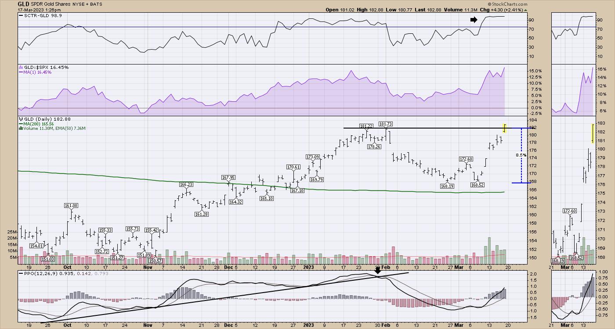This screenshot has height=329, width=615.
Task: Click the GLD:$SPX area legend icon
Action: click(19, 68)
